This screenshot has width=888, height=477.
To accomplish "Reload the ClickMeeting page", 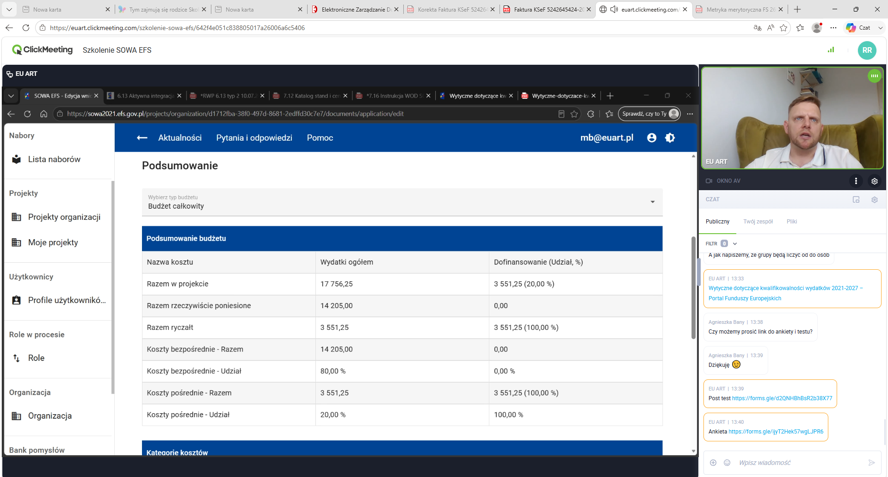I will click(26, 28).
